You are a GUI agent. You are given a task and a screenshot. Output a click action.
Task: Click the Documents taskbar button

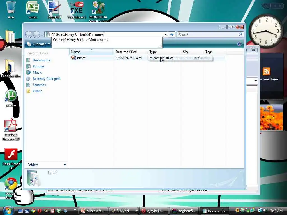(x=214, y=211)
